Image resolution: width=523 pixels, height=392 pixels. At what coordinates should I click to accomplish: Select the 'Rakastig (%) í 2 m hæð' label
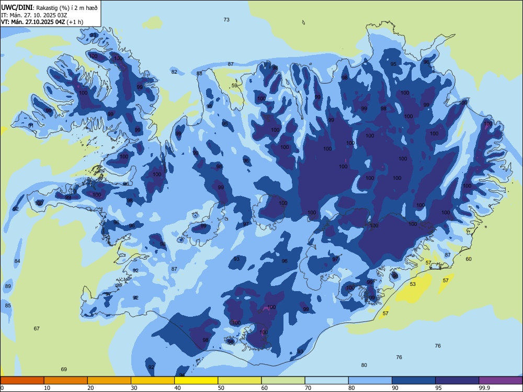[67, 8]
